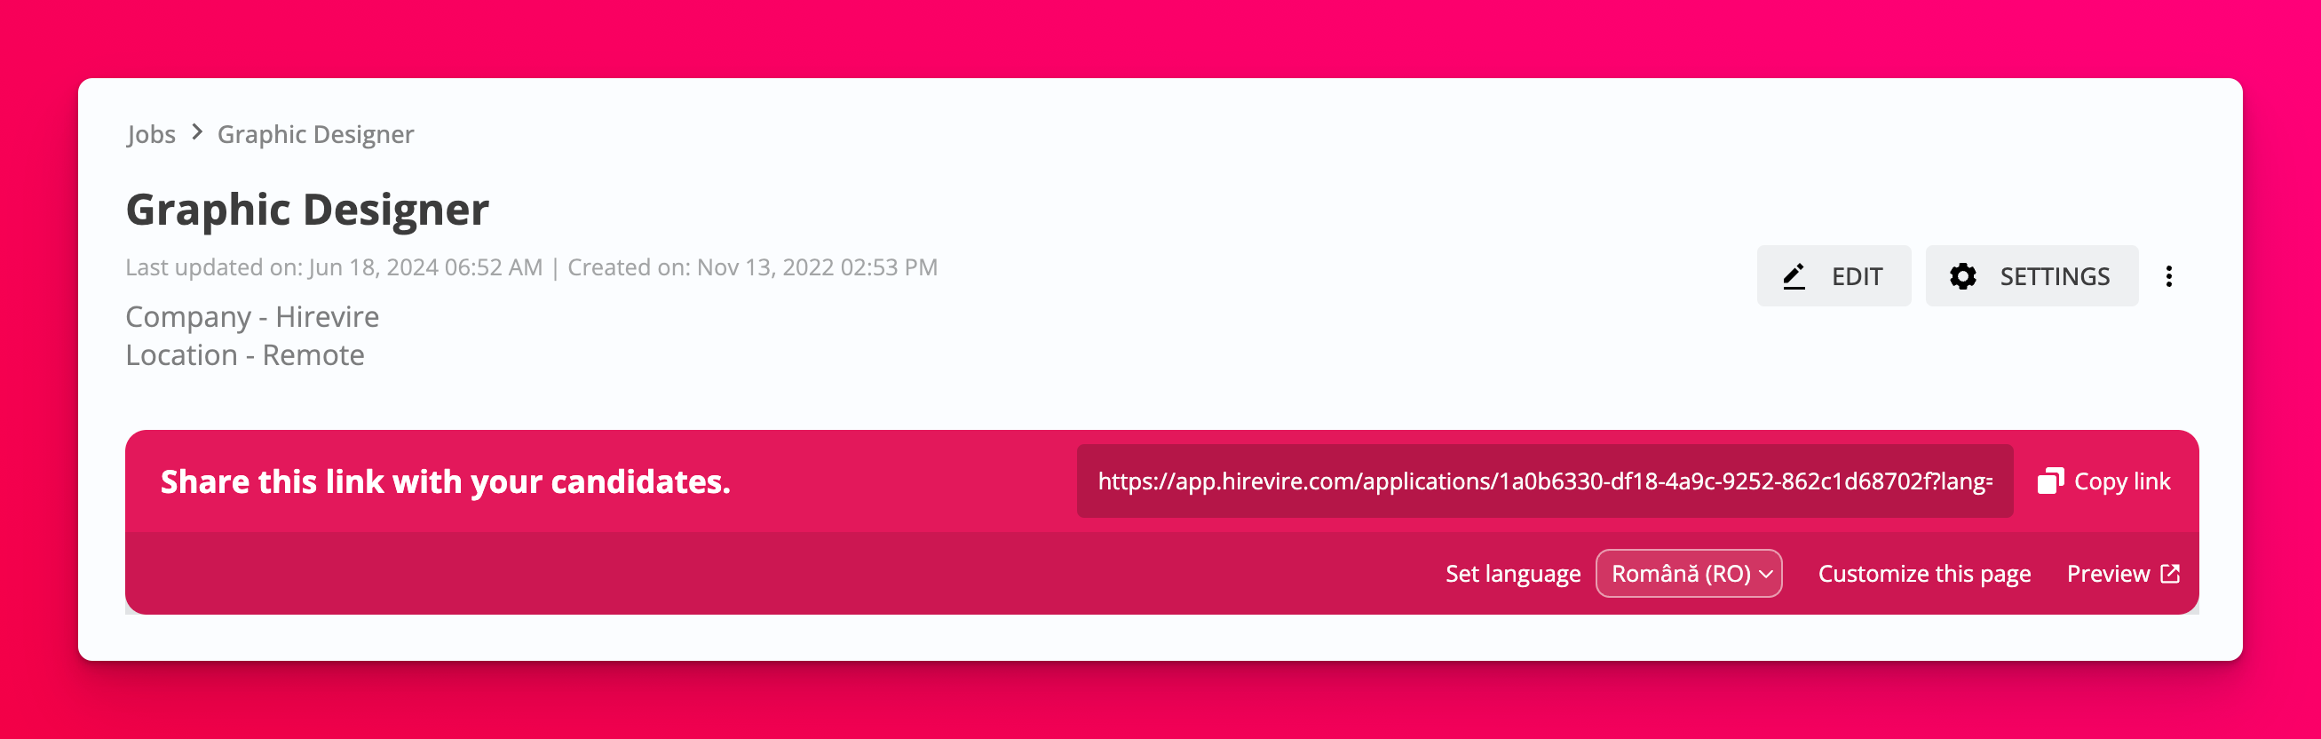The width and height of the screenshot is (2321, 739).
Task: Select the Graphic Designer breadcrumb item
Action: pos(315,134)
